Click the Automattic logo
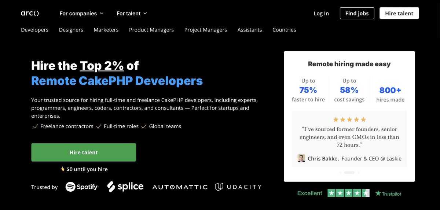Screen dimensions: 440x210 click(x=180, y=187)
